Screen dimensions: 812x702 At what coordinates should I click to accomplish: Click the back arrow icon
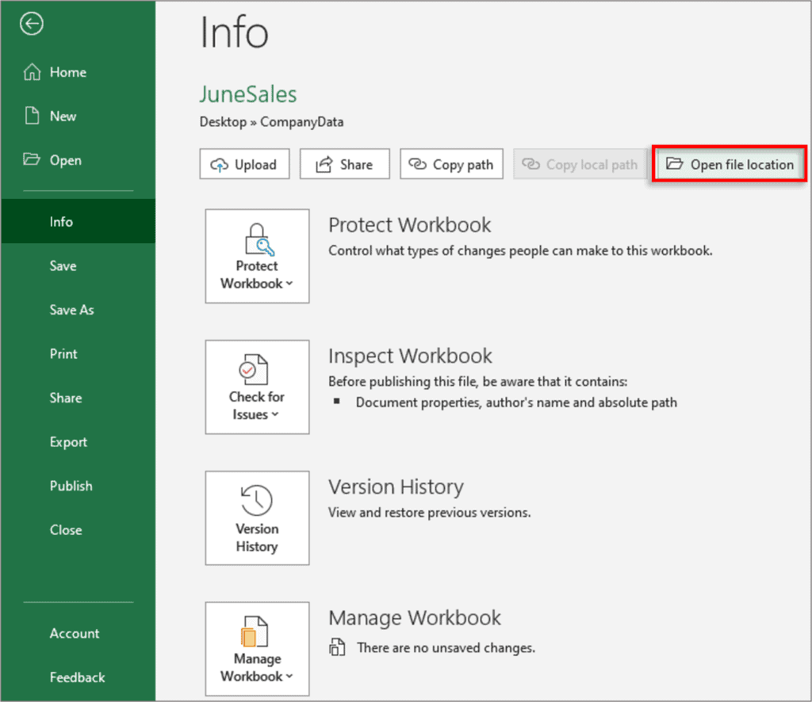(32, 25)
